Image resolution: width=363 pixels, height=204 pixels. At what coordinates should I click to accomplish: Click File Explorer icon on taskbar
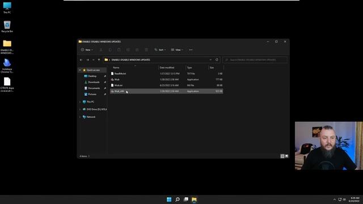[194, 199]
